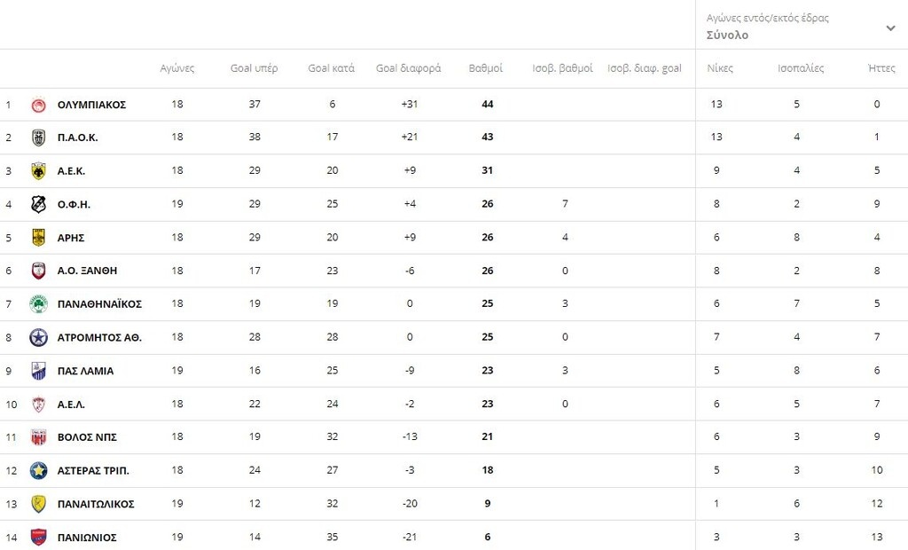Open the Σύνολο matches filter dropdown

pos(727,35)
